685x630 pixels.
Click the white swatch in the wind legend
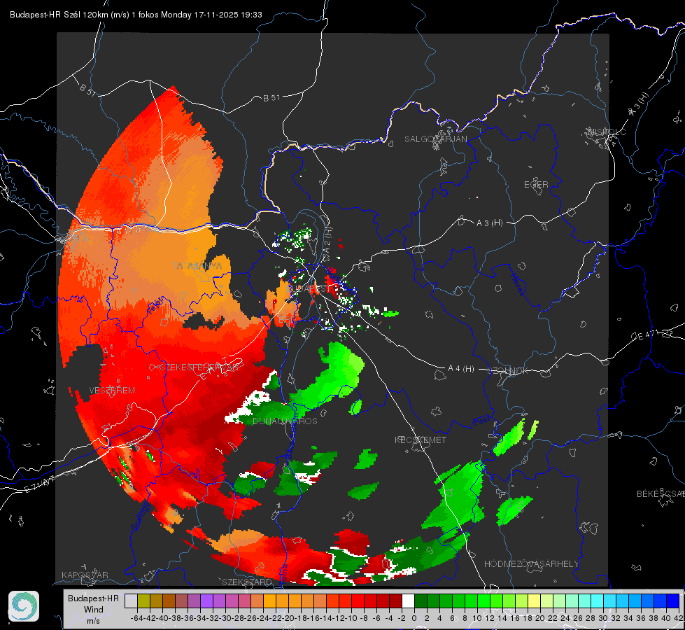(x=408, y=601)
